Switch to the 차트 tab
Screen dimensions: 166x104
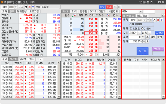[32, 59]
